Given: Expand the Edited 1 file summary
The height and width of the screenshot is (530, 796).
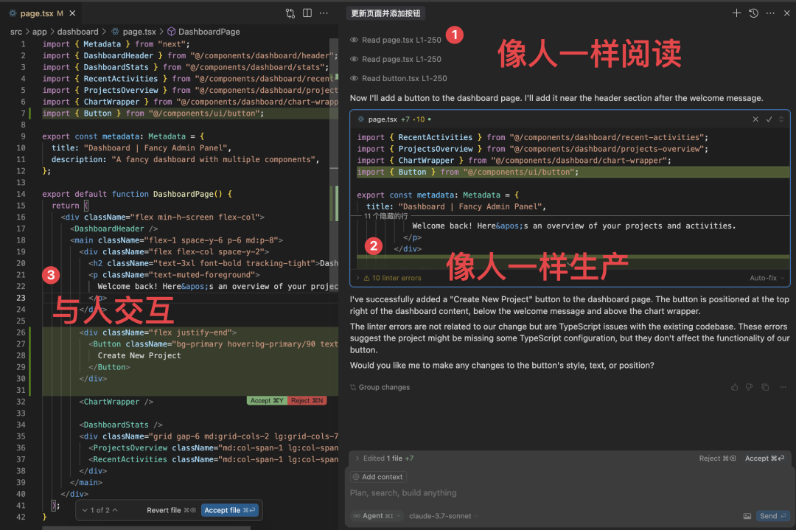Looking at the screenshot, I should pos(385,458).
